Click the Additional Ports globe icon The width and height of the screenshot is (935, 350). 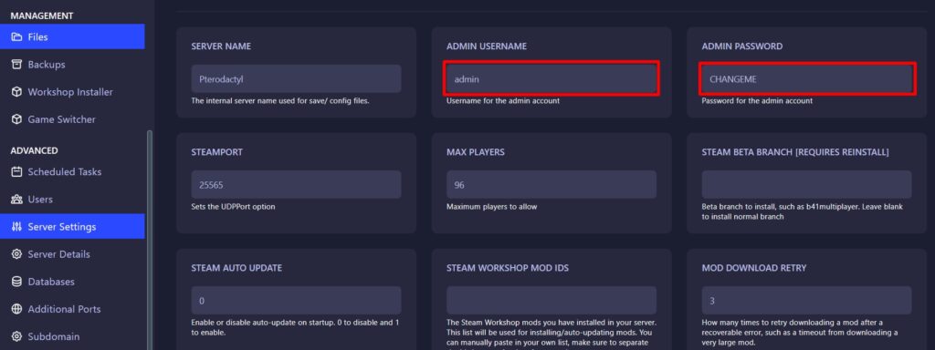click(x=16, y=309)
